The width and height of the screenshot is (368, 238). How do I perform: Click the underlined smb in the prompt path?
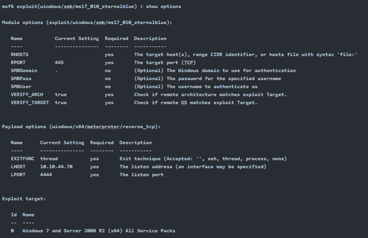(x=68, y=6)
